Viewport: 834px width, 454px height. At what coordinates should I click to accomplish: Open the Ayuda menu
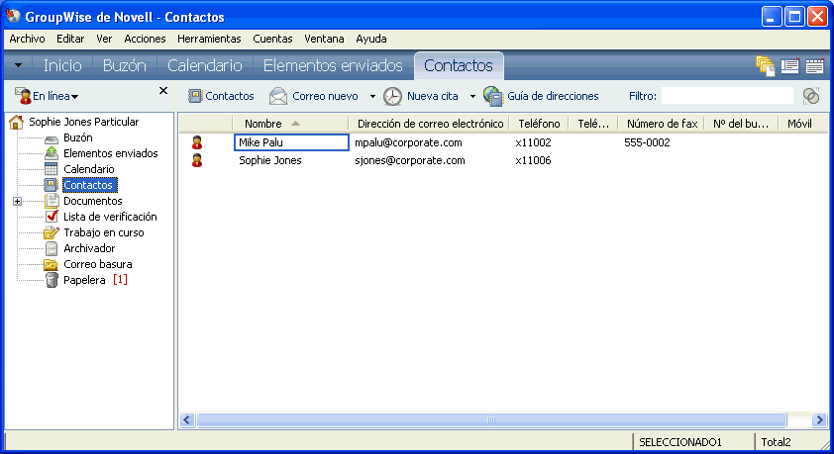[x=371, y=39]
